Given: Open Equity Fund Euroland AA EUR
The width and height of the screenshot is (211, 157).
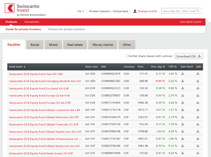Looking at the screenshot, I should click(39, 88).
